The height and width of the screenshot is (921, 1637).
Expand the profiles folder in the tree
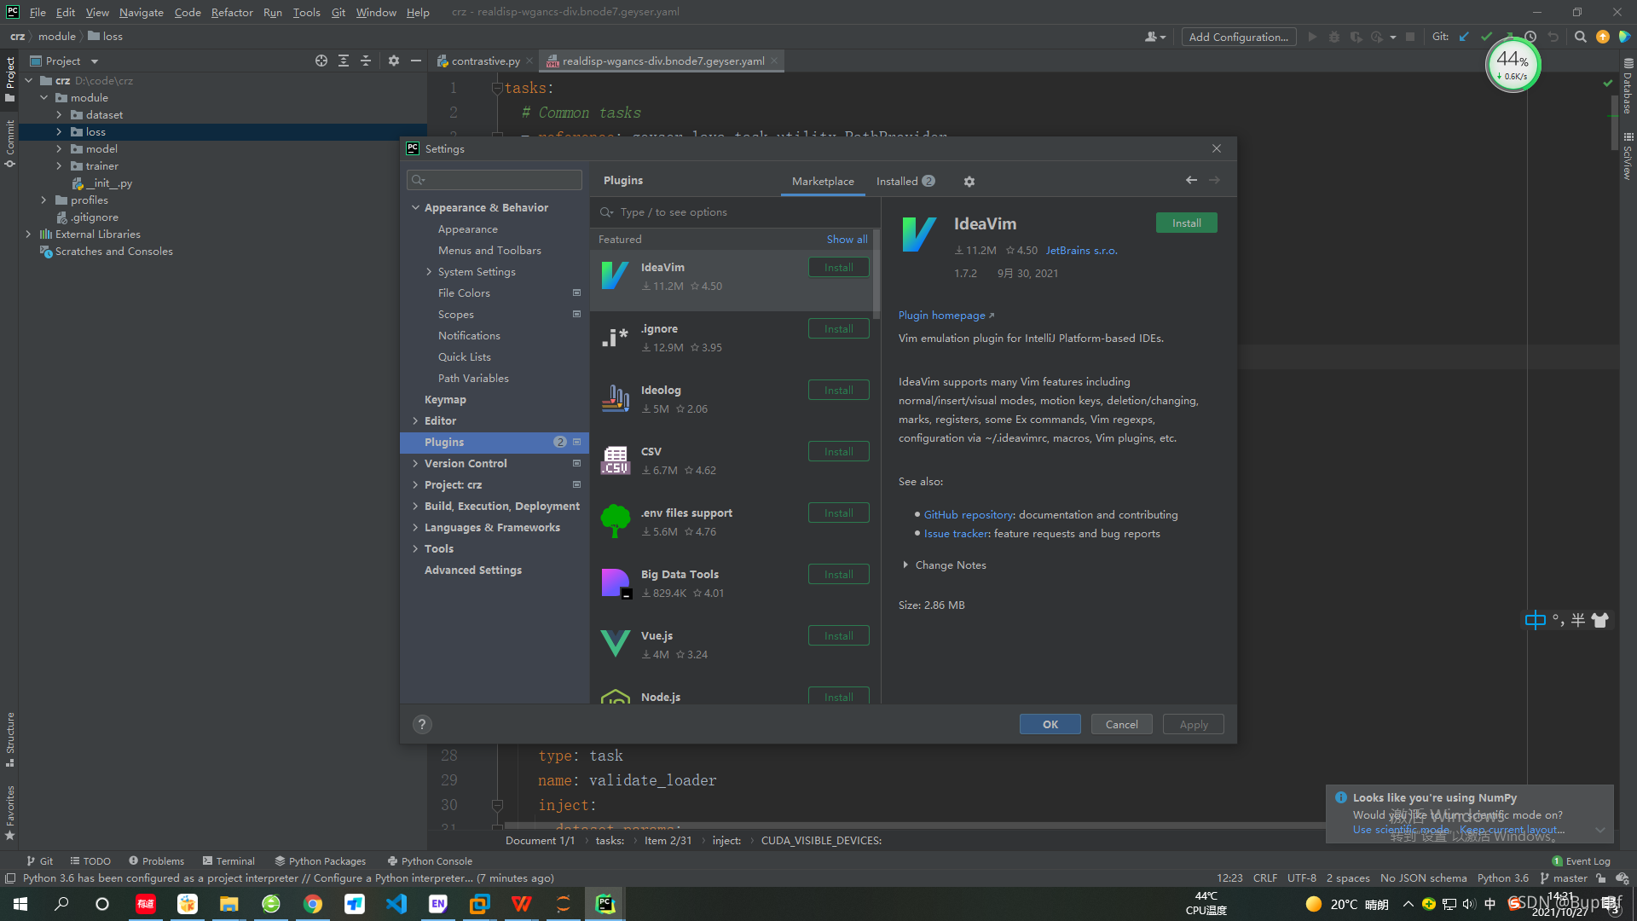tap(43, 200)
